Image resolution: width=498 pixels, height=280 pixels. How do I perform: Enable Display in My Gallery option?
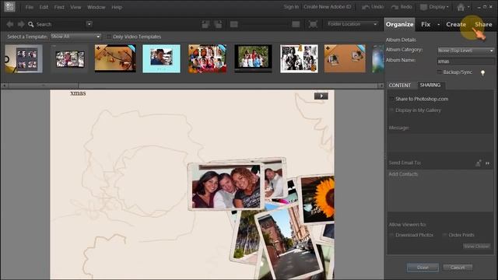click(x=391, y=110)
